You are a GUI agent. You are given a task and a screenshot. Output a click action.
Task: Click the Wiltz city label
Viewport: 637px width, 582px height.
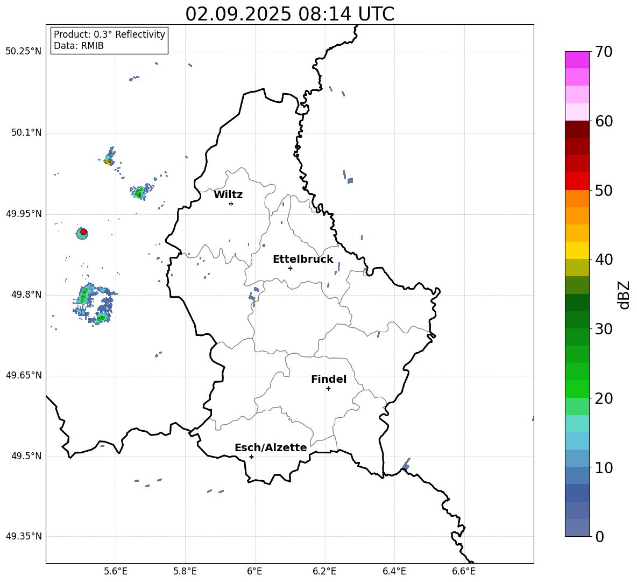click(228, 195)
